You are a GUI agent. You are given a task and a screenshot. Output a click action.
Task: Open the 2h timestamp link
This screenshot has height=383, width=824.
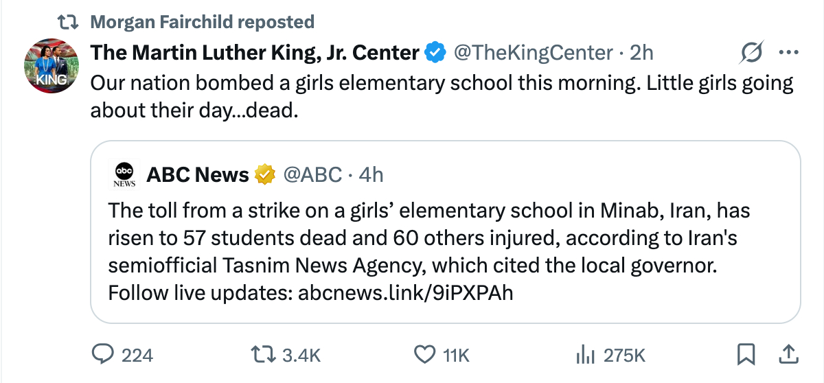[643, 52]
